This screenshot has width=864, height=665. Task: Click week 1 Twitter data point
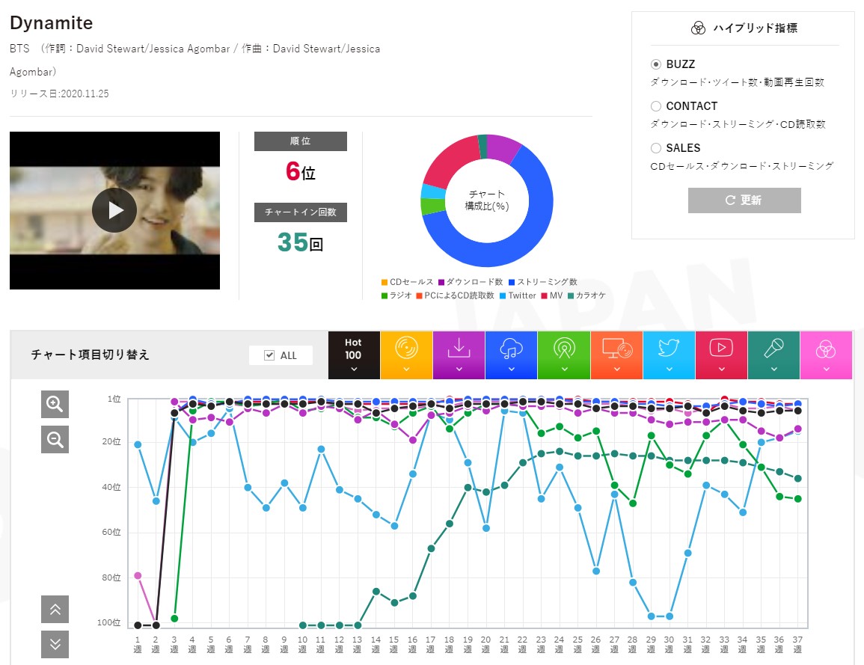pos(138,444)
